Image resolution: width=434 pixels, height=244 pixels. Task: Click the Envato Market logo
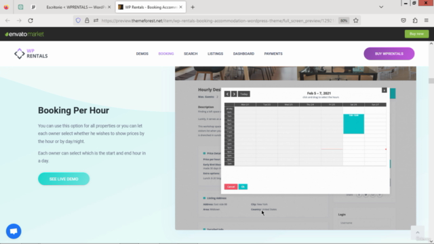24,34
